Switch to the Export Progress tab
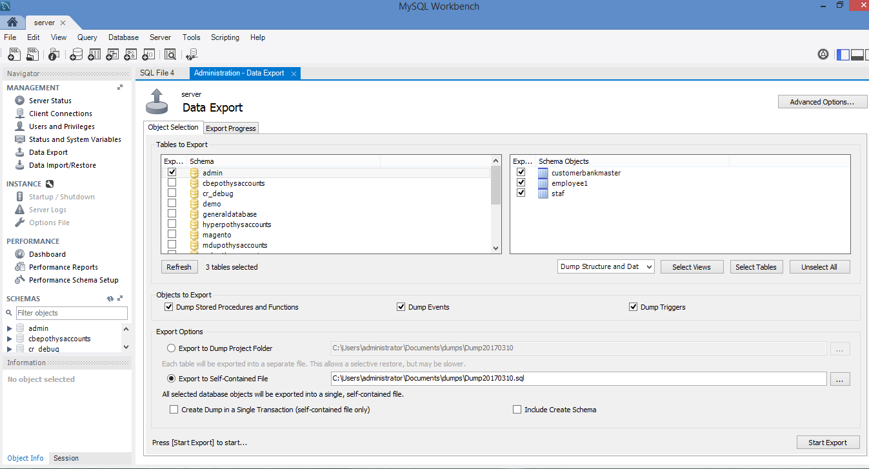The image size is (869, 469). point(231,128)
